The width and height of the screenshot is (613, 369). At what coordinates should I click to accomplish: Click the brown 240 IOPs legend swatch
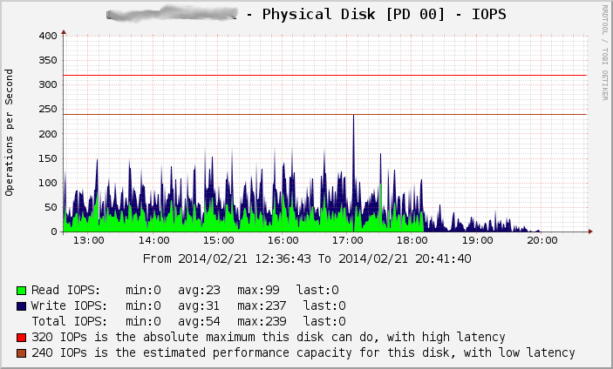click(22, 353)
